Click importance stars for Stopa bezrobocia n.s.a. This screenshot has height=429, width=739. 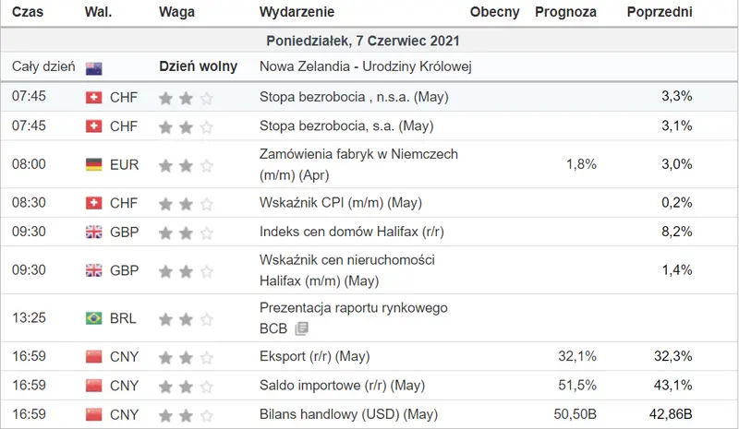pyautogui.click(x=186, y=98)
